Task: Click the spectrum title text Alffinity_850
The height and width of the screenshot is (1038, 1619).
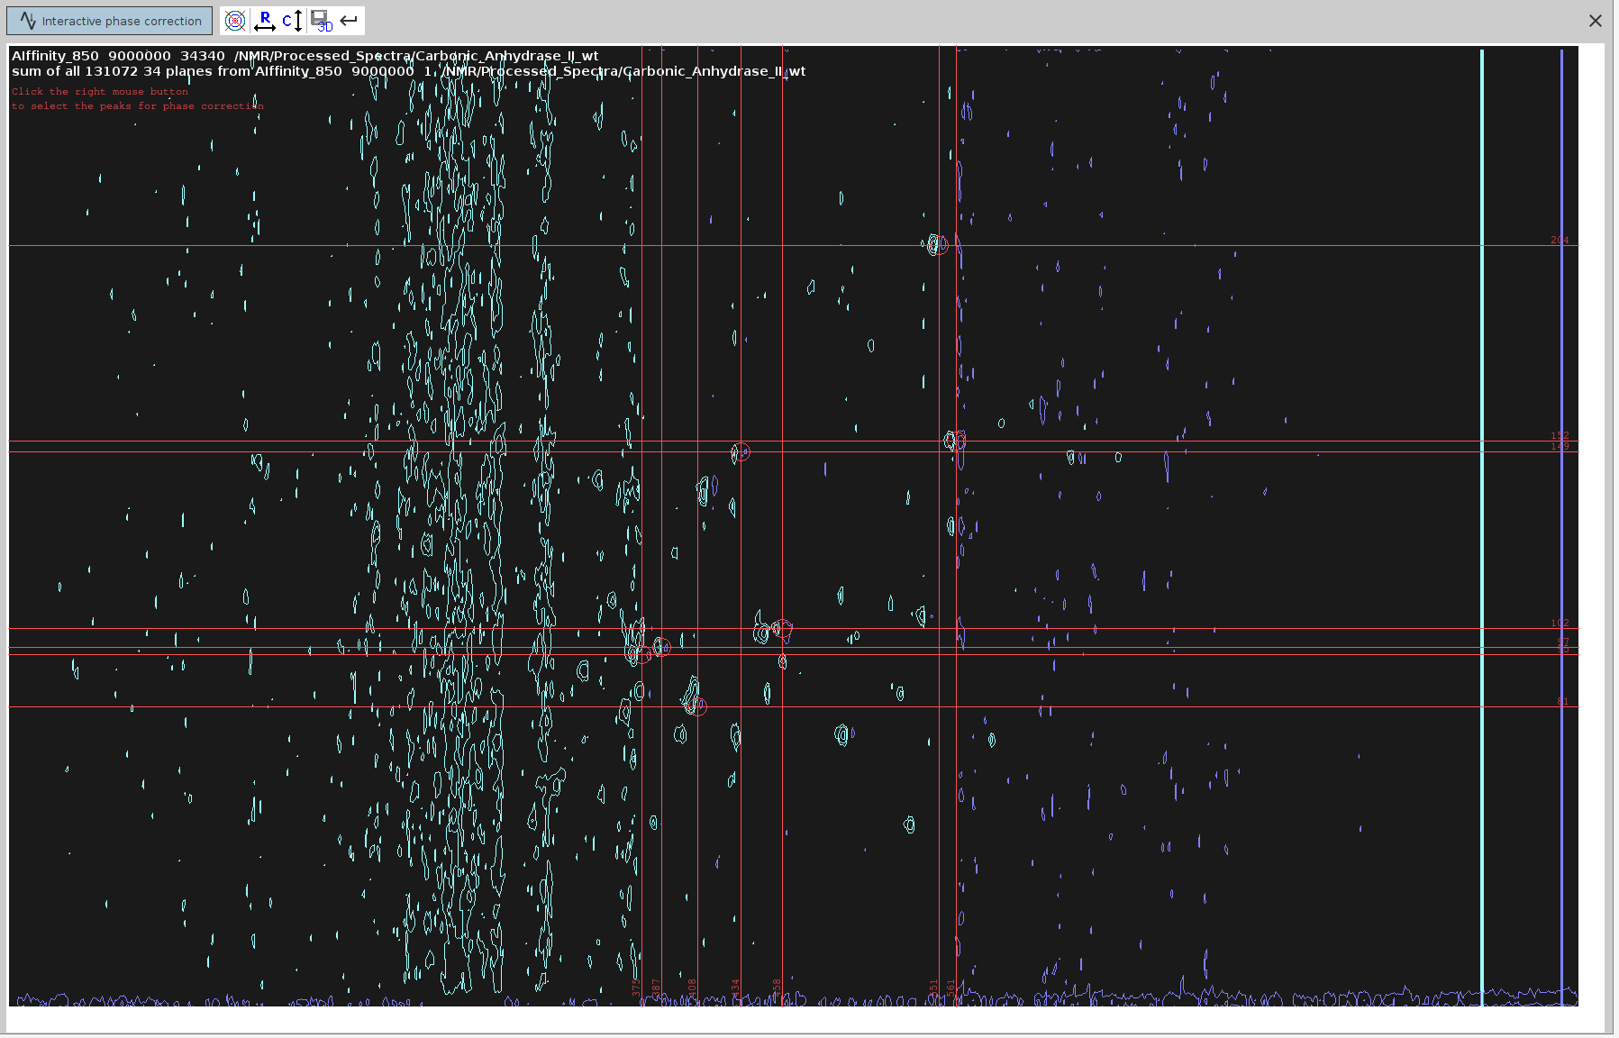Action: (x=55, y=56)
